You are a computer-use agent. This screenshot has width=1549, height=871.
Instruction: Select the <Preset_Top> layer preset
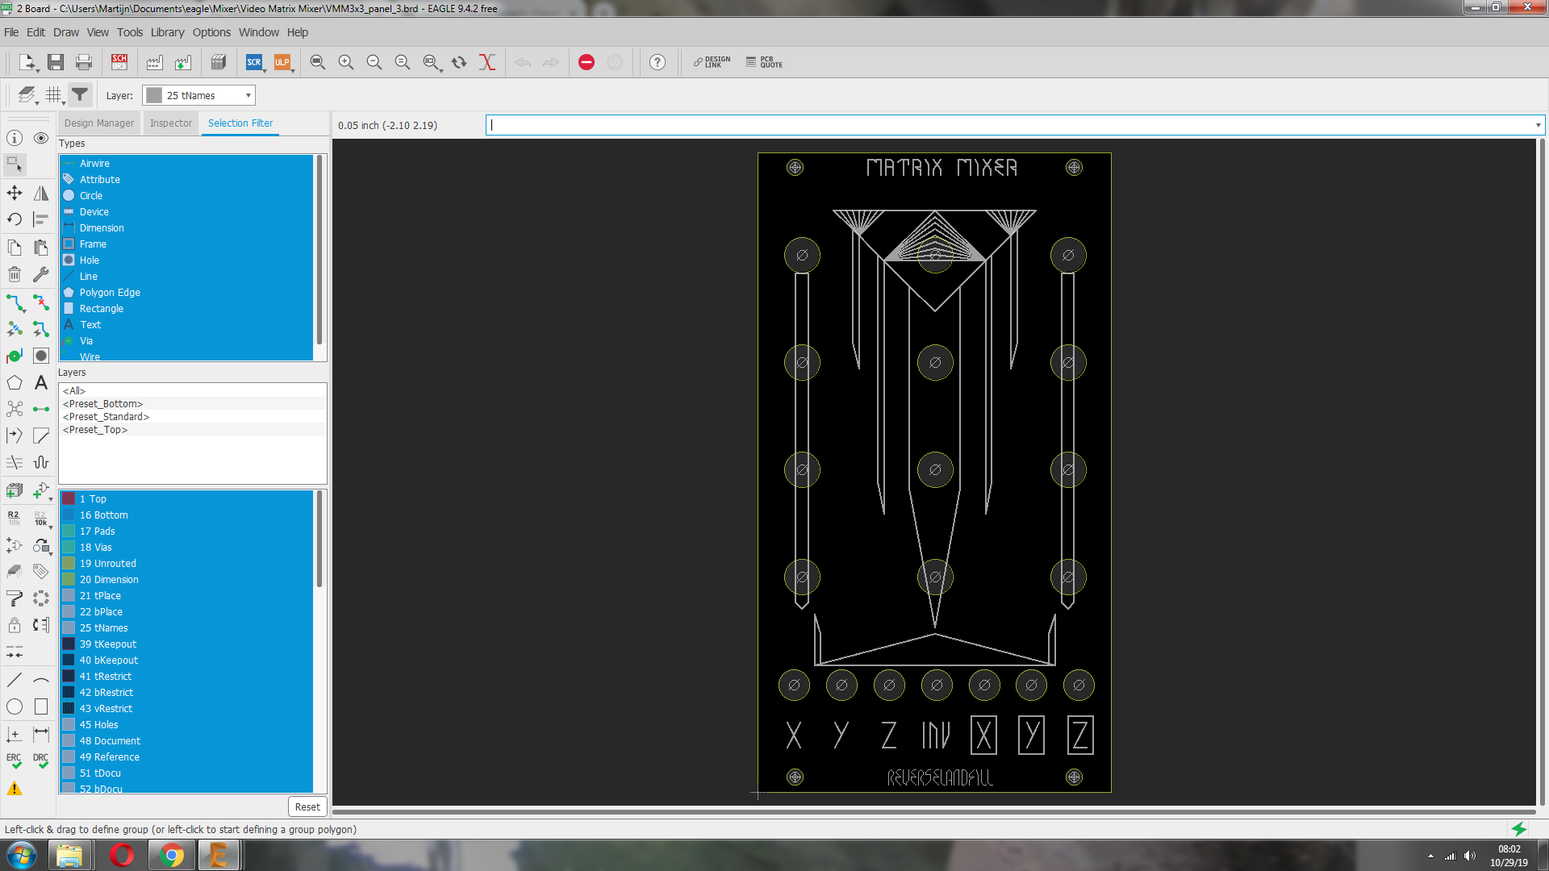pos(95,430)
